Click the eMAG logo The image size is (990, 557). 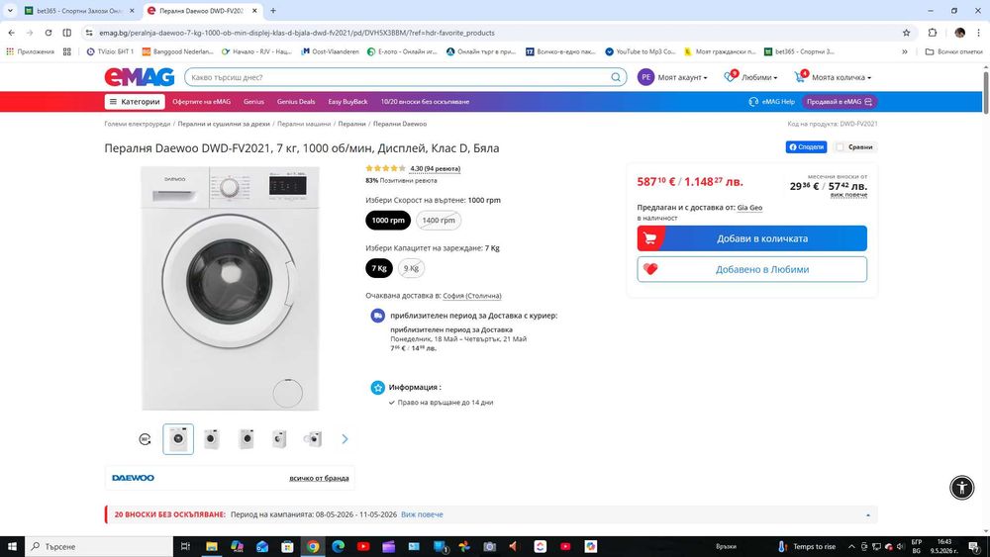(140, 77)
